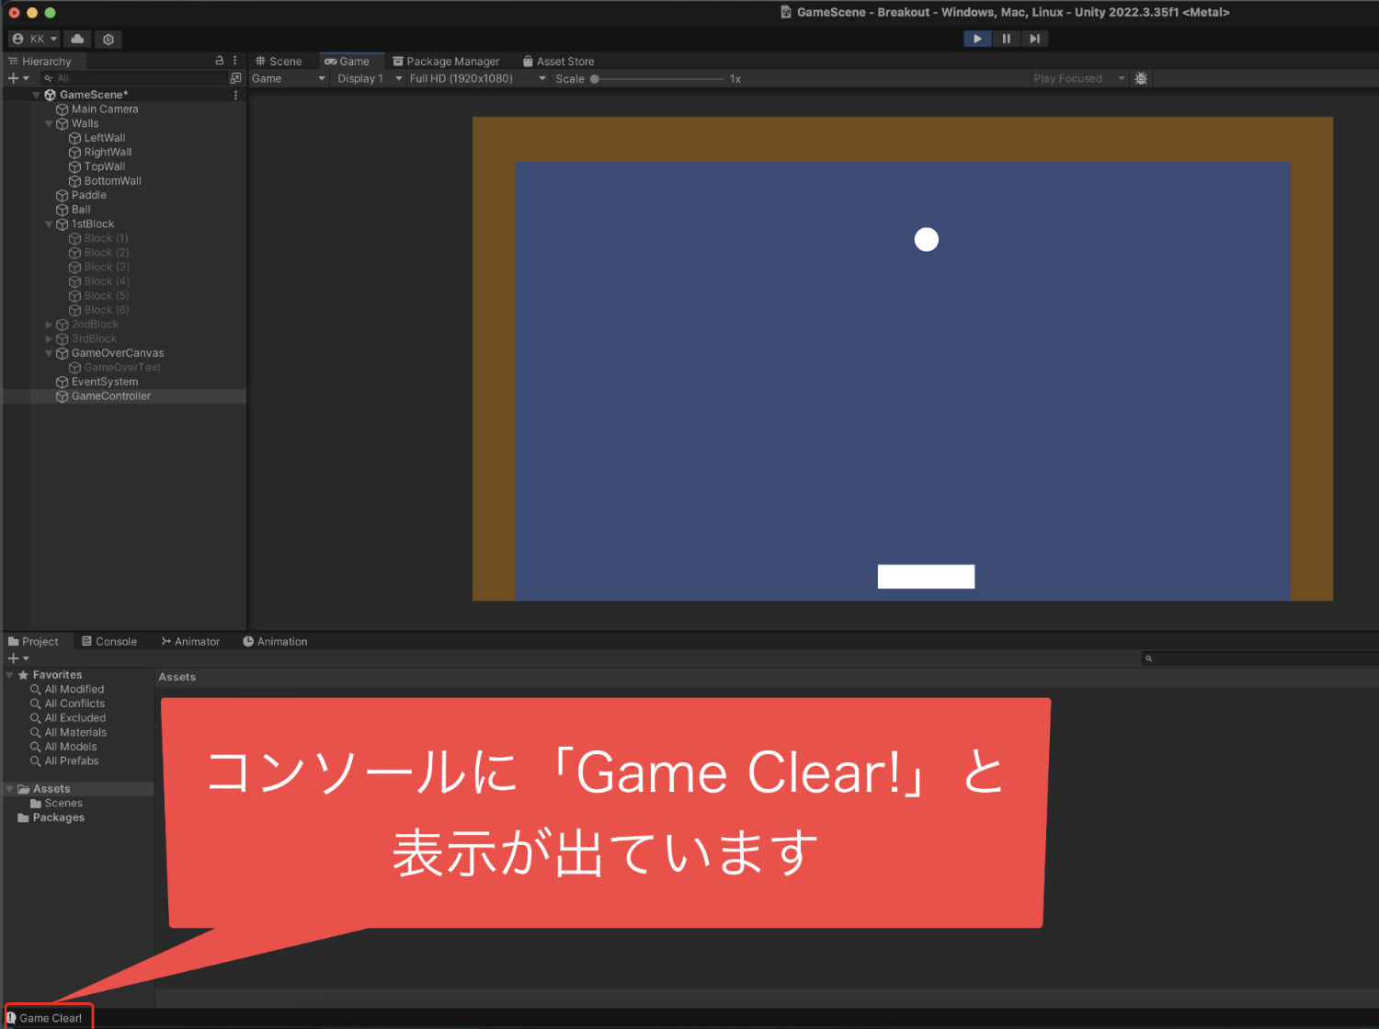1379x1029 pixels.
Task: Select the Ball object
Action: tap(74, 210)
